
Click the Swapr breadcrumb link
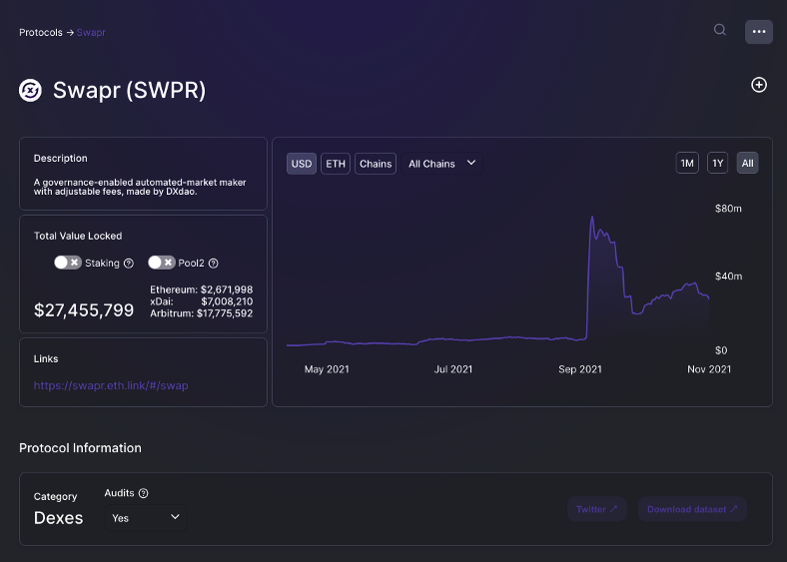click(x=91, y=33)
